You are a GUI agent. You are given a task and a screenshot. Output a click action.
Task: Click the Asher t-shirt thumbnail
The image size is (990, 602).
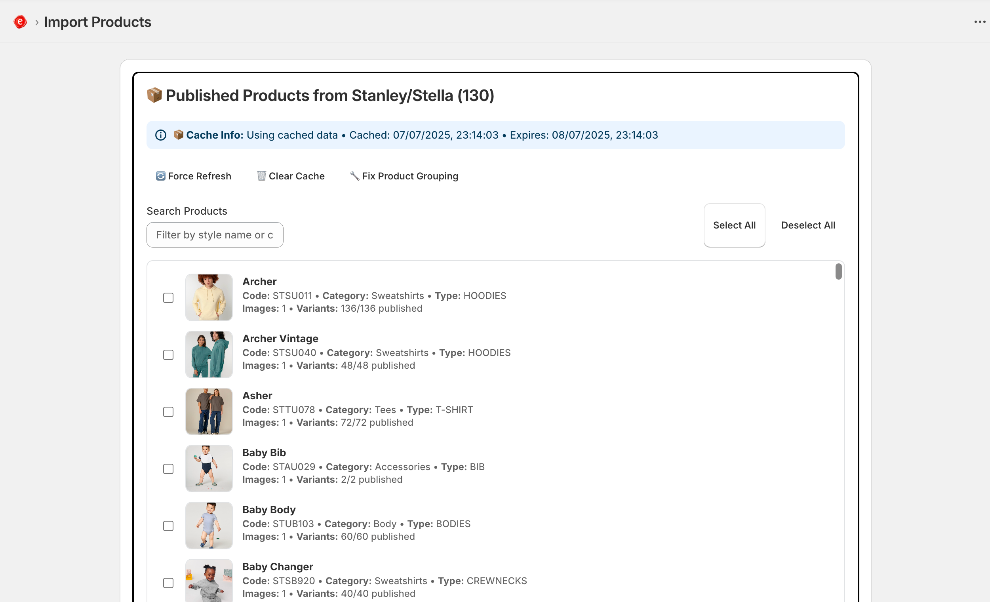point(209,411)
